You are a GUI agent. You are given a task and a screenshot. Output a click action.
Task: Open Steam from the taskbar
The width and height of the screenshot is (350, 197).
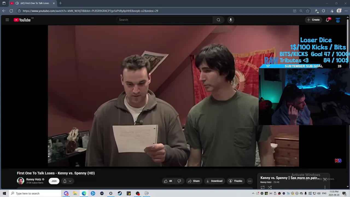point(120,193)
